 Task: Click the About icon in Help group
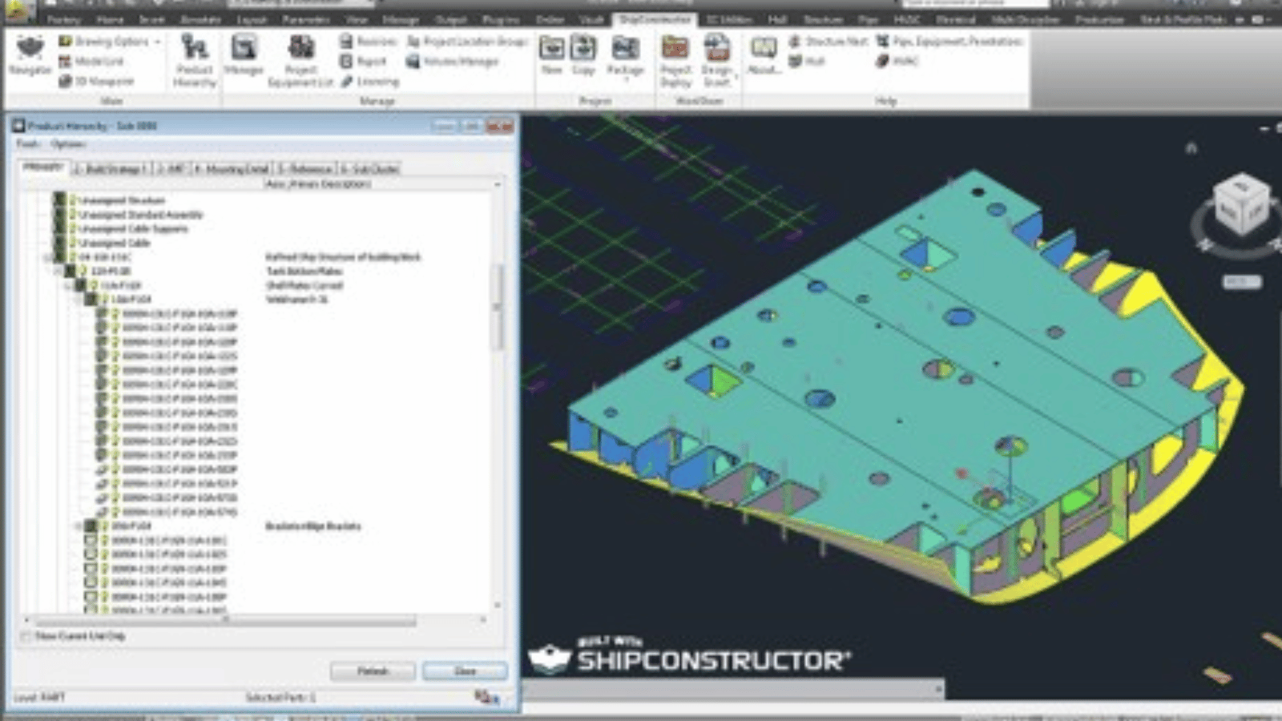tap(764, 54)
